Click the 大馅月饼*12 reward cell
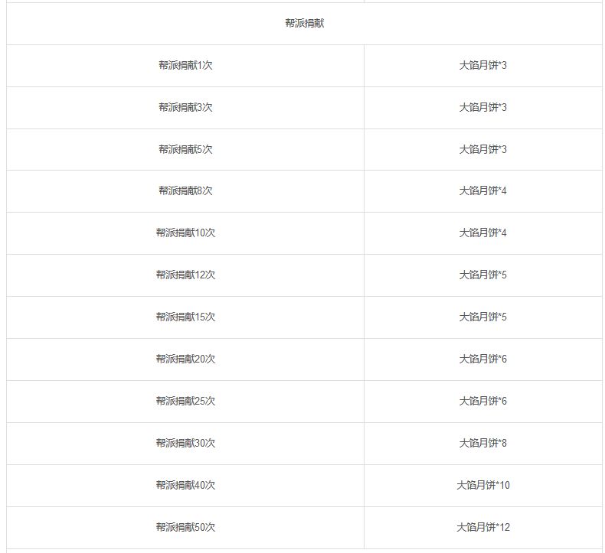This screenshot has height=553, width=605. 483,527
